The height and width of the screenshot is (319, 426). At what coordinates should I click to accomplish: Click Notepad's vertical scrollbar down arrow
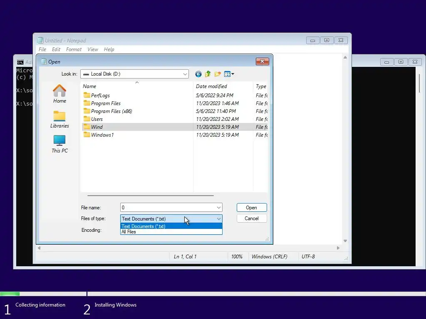point(345,241)
